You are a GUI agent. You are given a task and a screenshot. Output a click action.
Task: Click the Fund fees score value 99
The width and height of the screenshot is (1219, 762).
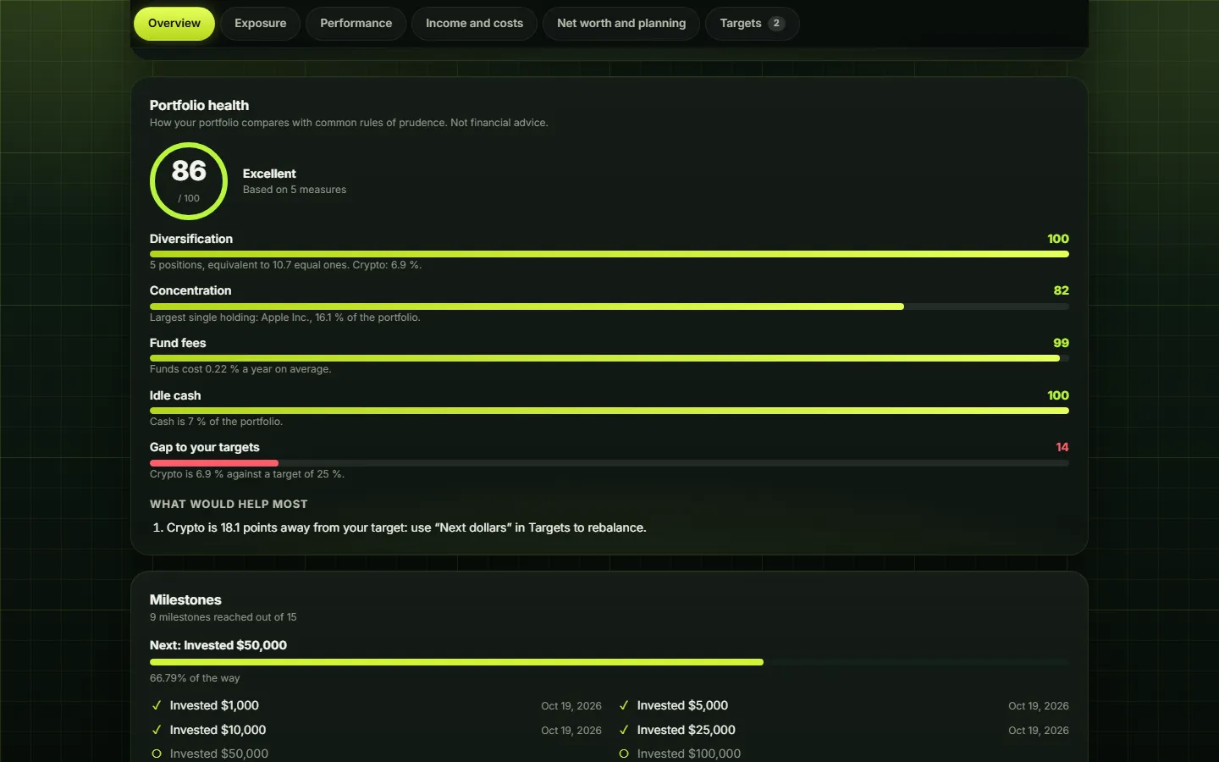coord(1061,343)
